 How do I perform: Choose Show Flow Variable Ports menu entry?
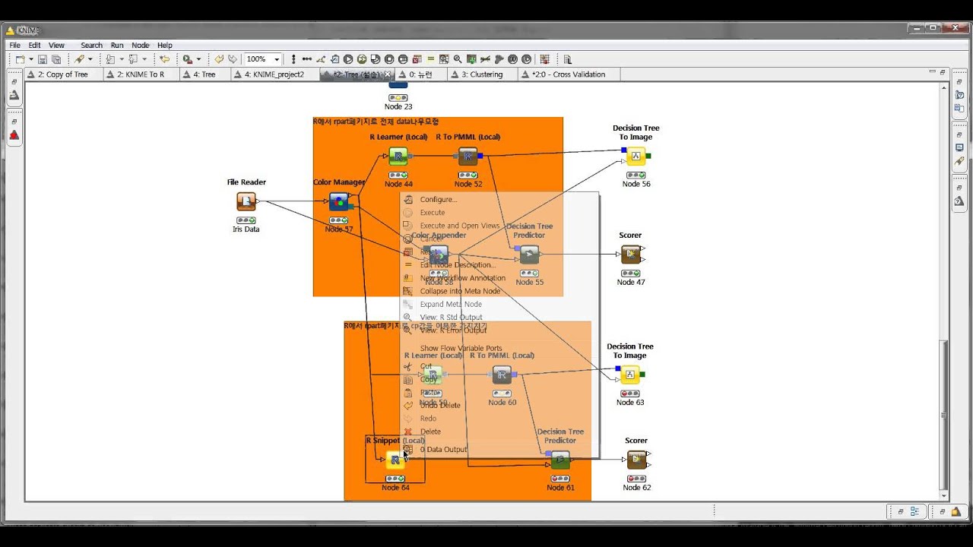click(461, 349)
